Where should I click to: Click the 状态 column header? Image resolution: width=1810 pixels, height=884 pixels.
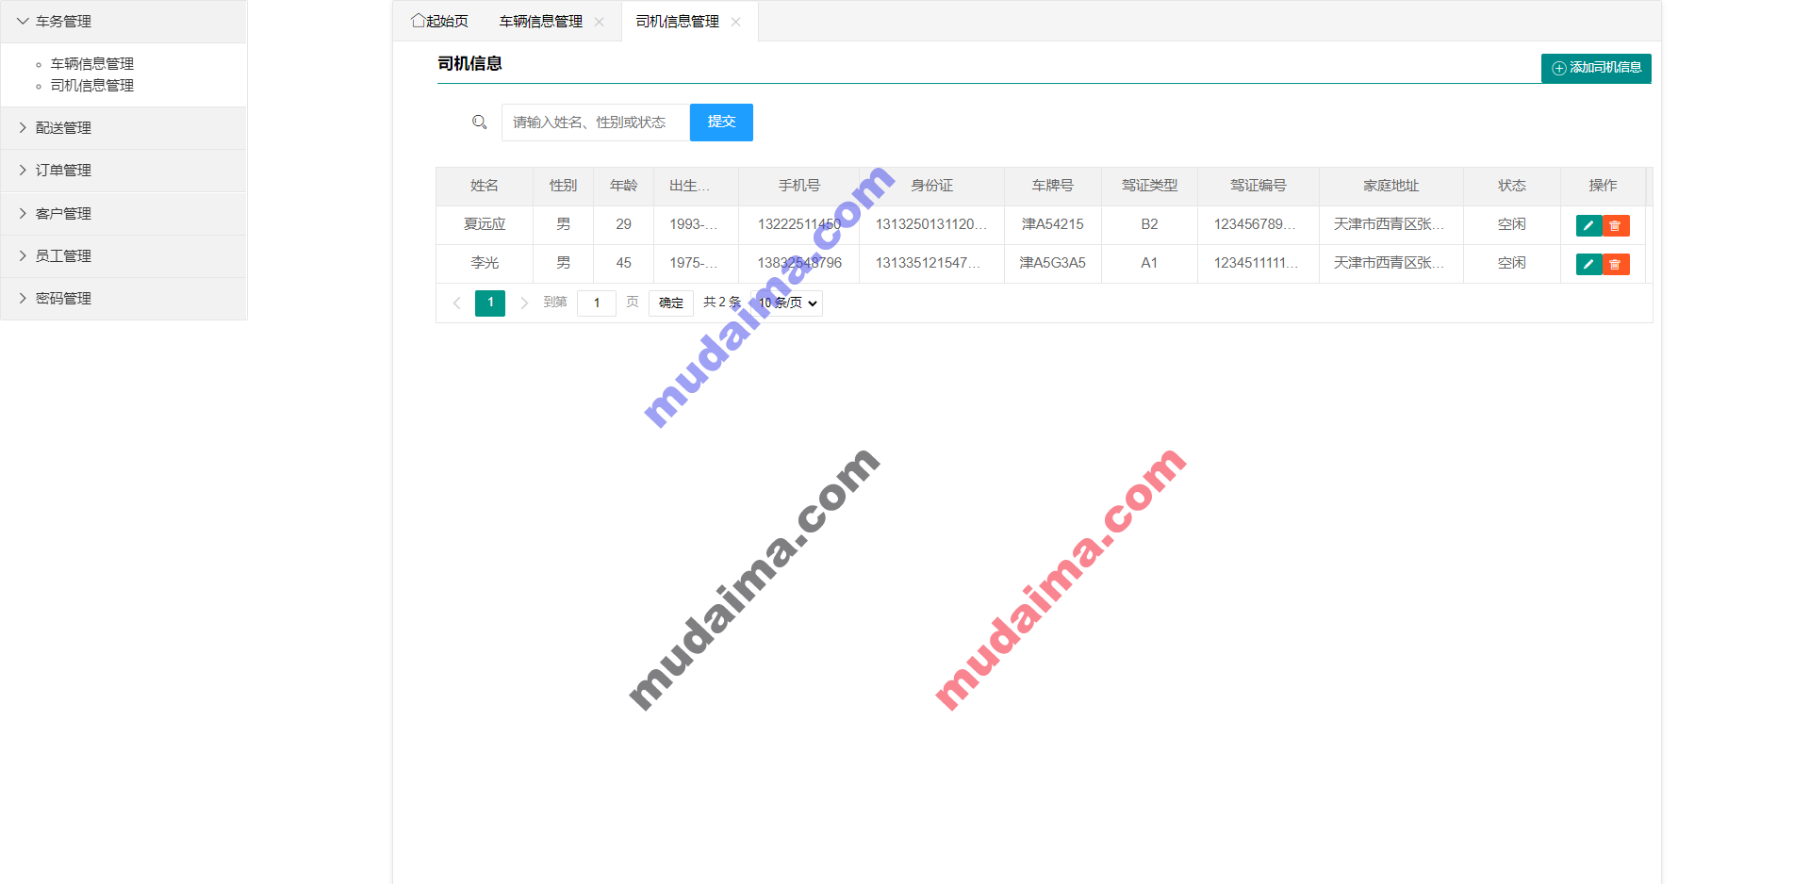point(1512,187)
